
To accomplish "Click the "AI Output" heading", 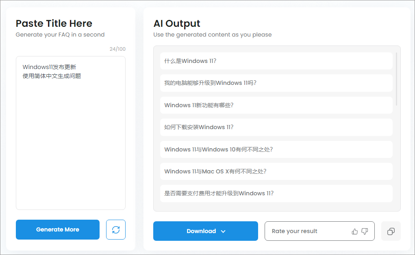I will coord(177,24).
